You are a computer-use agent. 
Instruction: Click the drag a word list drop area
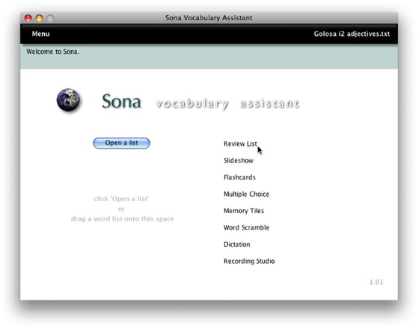122,209
